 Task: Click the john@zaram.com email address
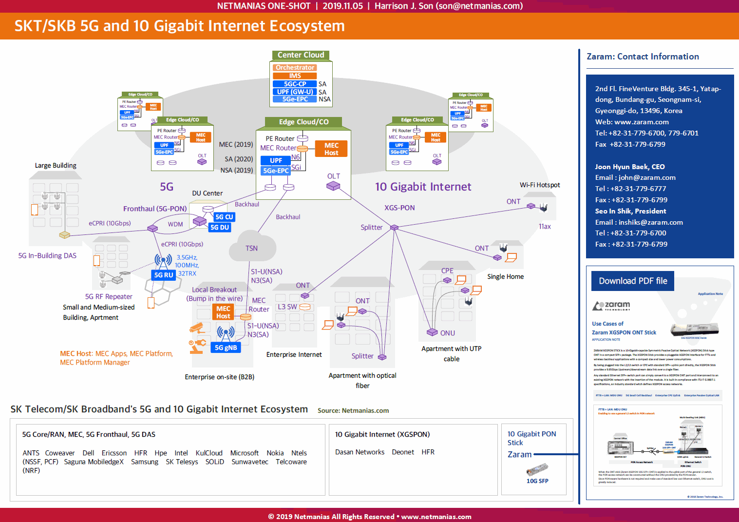tap(647, 177)
